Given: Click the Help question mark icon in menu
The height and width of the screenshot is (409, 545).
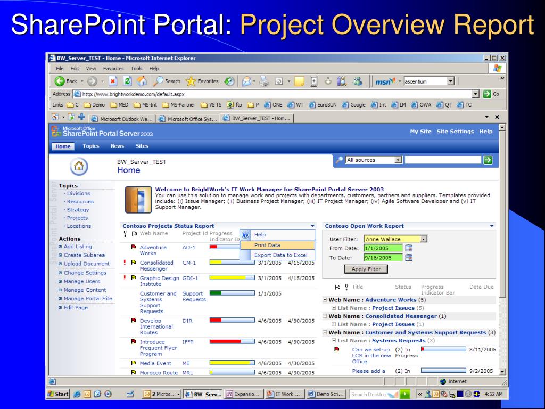Looking at the screenshot, I should click(x=245, y=235).
